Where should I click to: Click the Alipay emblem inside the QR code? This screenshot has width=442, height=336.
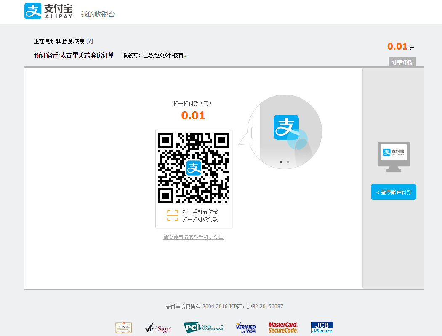coord(193,168)
